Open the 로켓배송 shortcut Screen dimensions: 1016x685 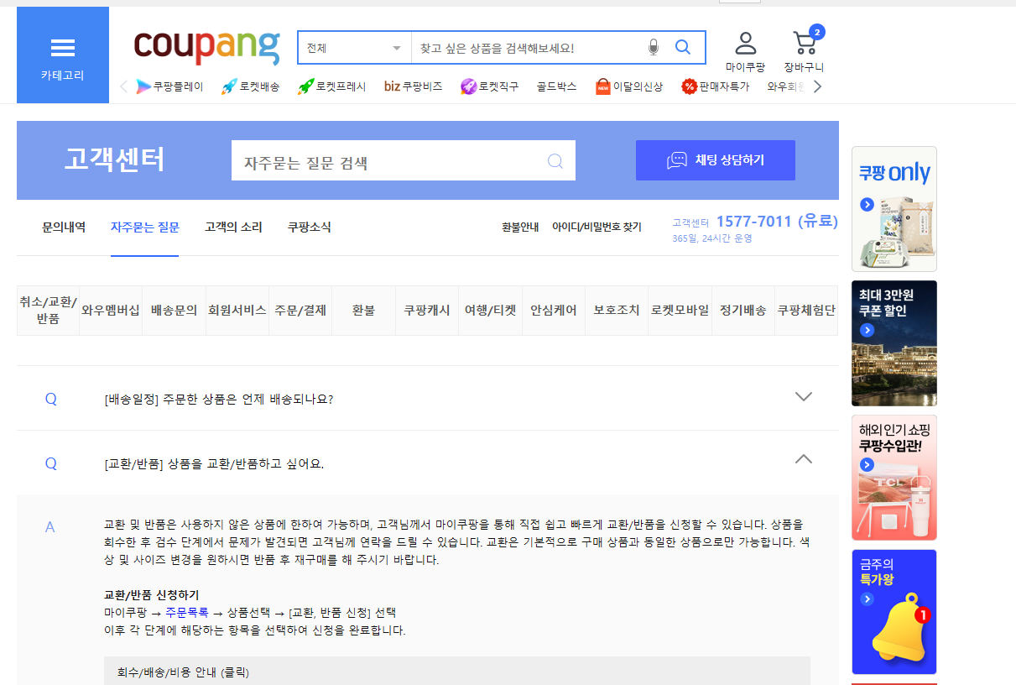tap(251, 86)
